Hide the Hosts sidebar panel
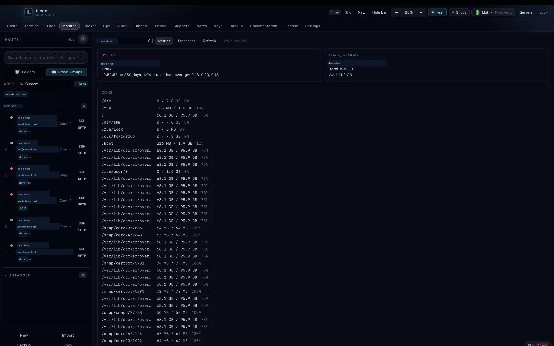The height and width of the screenshot is (346, 554). coord(71,39)
